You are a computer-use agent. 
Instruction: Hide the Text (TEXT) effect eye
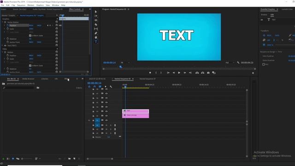click(x=5, y=46)
